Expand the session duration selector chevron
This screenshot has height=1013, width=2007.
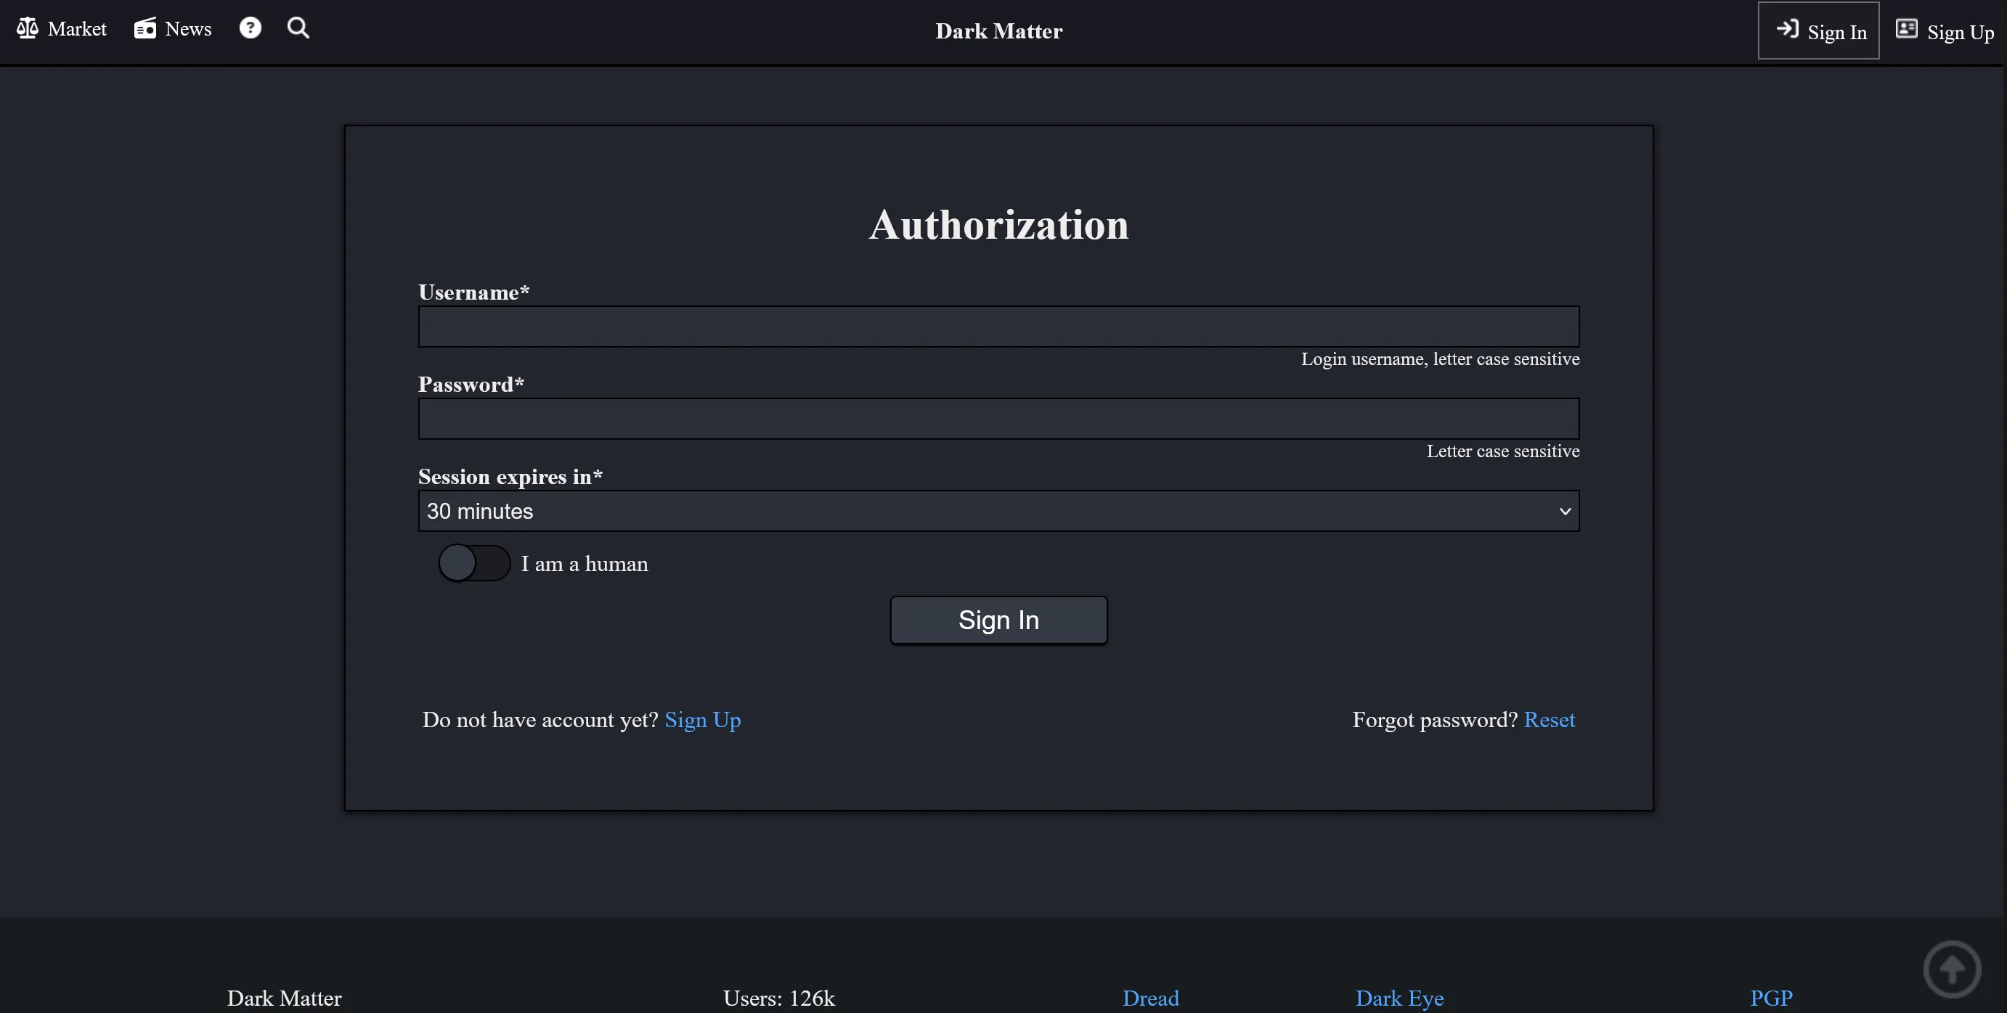pos(1567,512)
